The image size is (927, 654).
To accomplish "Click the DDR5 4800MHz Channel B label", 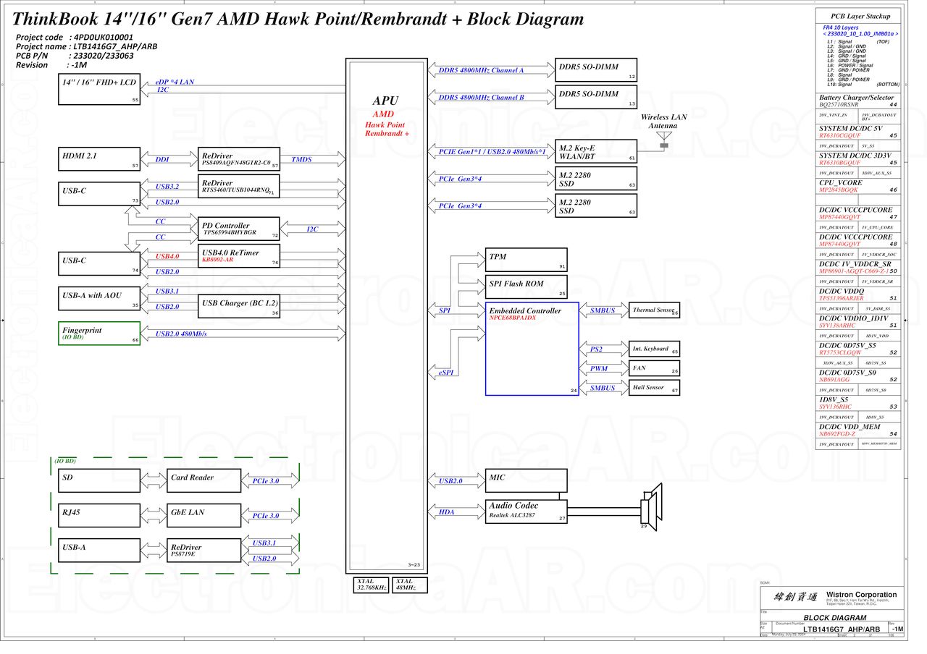I will pyautogui.click(x=481, y=97).
